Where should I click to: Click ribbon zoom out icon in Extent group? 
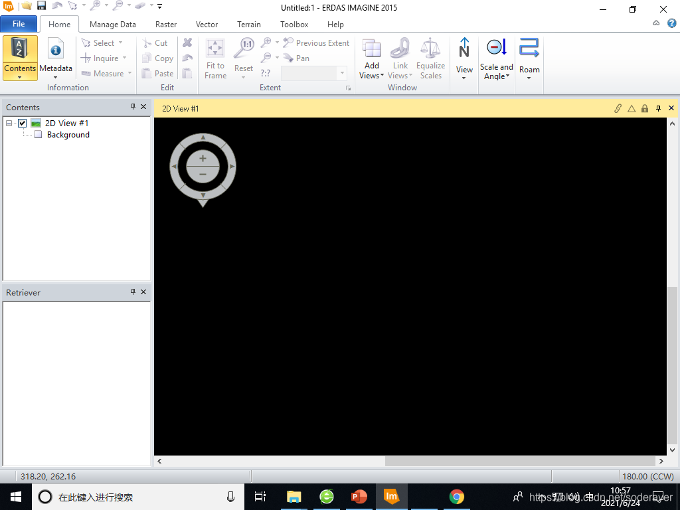click(266, 58)
